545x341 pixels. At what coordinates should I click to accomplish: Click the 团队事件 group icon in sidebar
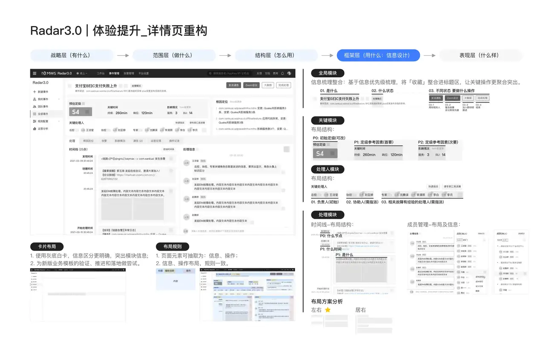pos(34,106)
